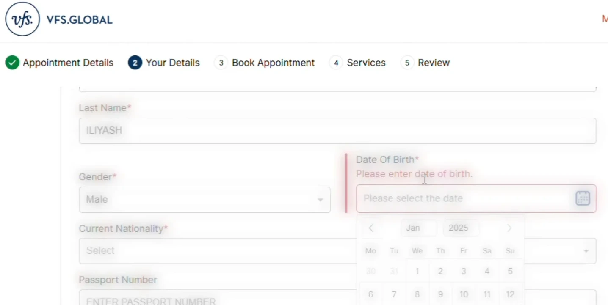The width and height of the screenshot is (608, 305).
Task: Open the Gender dropdown showing Male
Action: pyautogui.click(x=205, y=200)
